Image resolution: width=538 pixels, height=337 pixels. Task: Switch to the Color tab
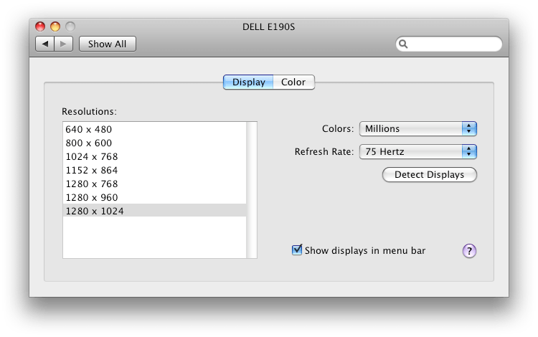point(293,82)
